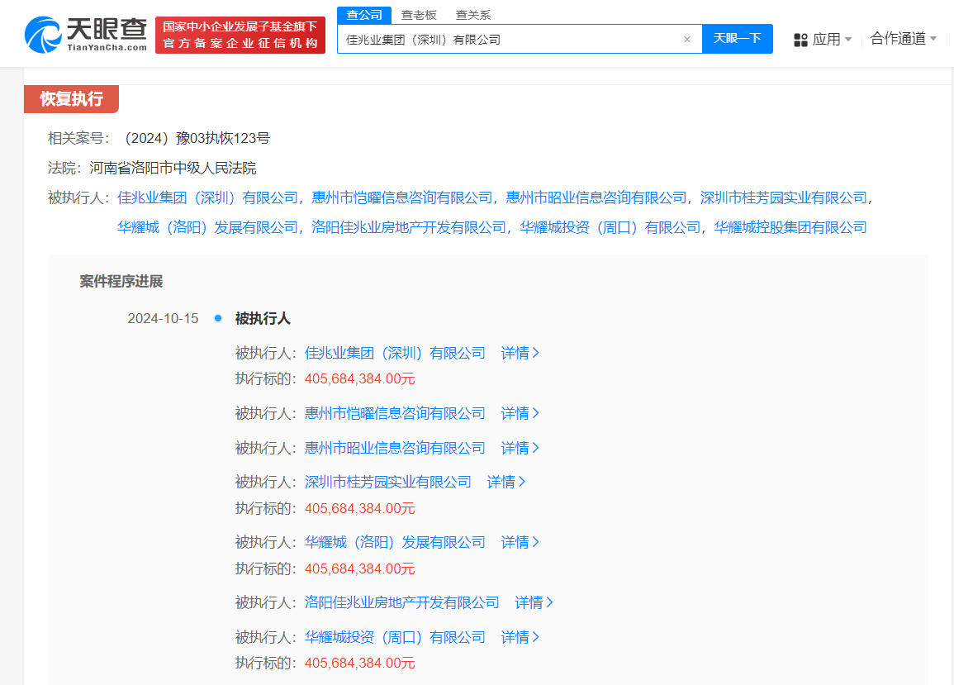Open 深圳市桂芳园实业有限公司 in header list
This screenshot has height=685, width=954.
(x=784, y=197)
